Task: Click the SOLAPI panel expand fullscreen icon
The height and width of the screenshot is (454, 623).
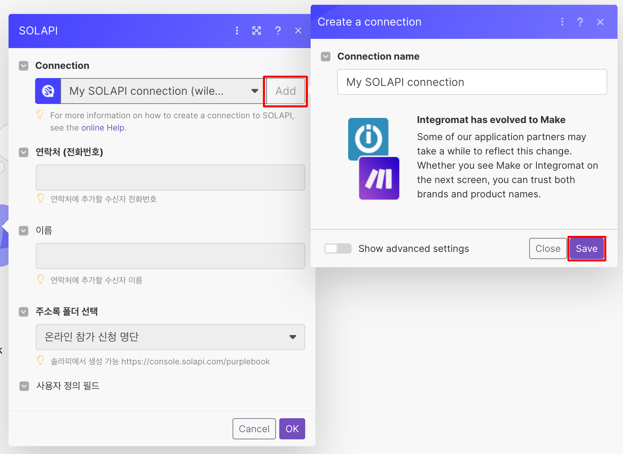Action: coord(256,31)
